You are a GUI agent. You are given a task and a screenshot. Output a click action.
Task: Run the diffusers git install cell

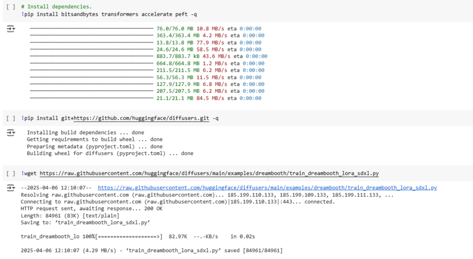(11, 118)
